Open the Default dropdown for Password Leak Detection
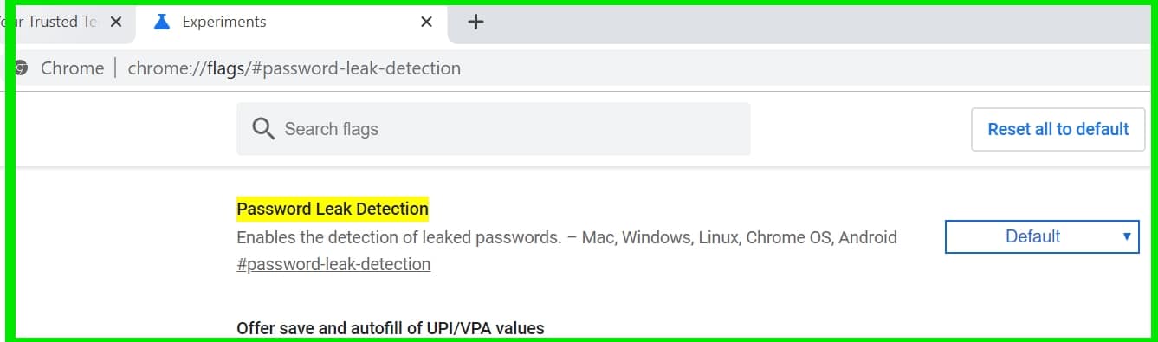Viewport: 1158px width, 342px height. click(1042, 236)
